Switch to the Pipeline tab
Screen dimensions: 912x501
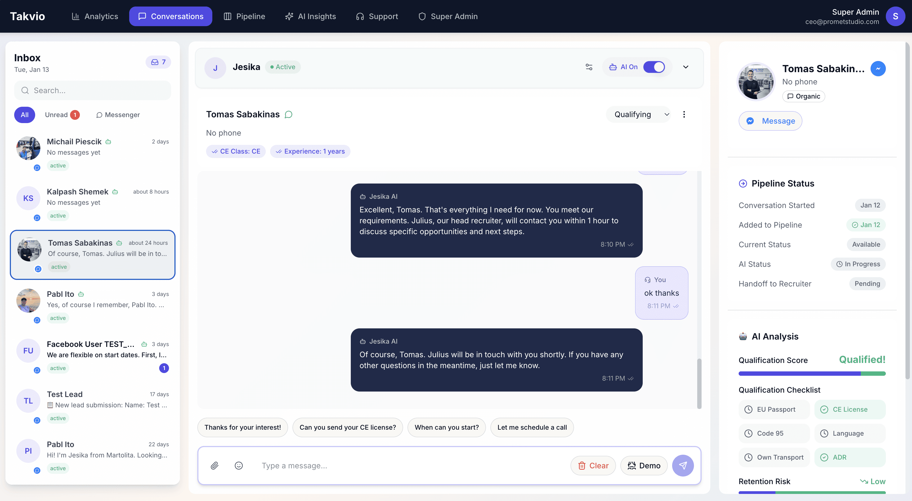(244, 16)
